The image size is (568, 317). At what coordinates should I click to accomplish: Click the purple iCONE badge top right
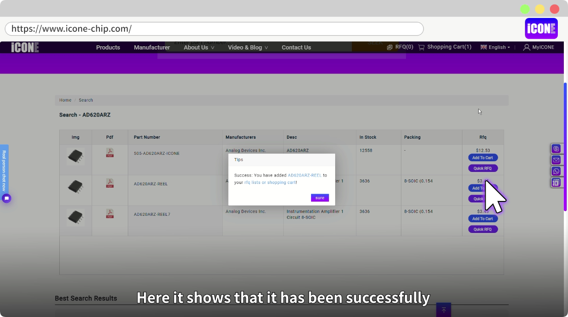click(x=541, y=28)
